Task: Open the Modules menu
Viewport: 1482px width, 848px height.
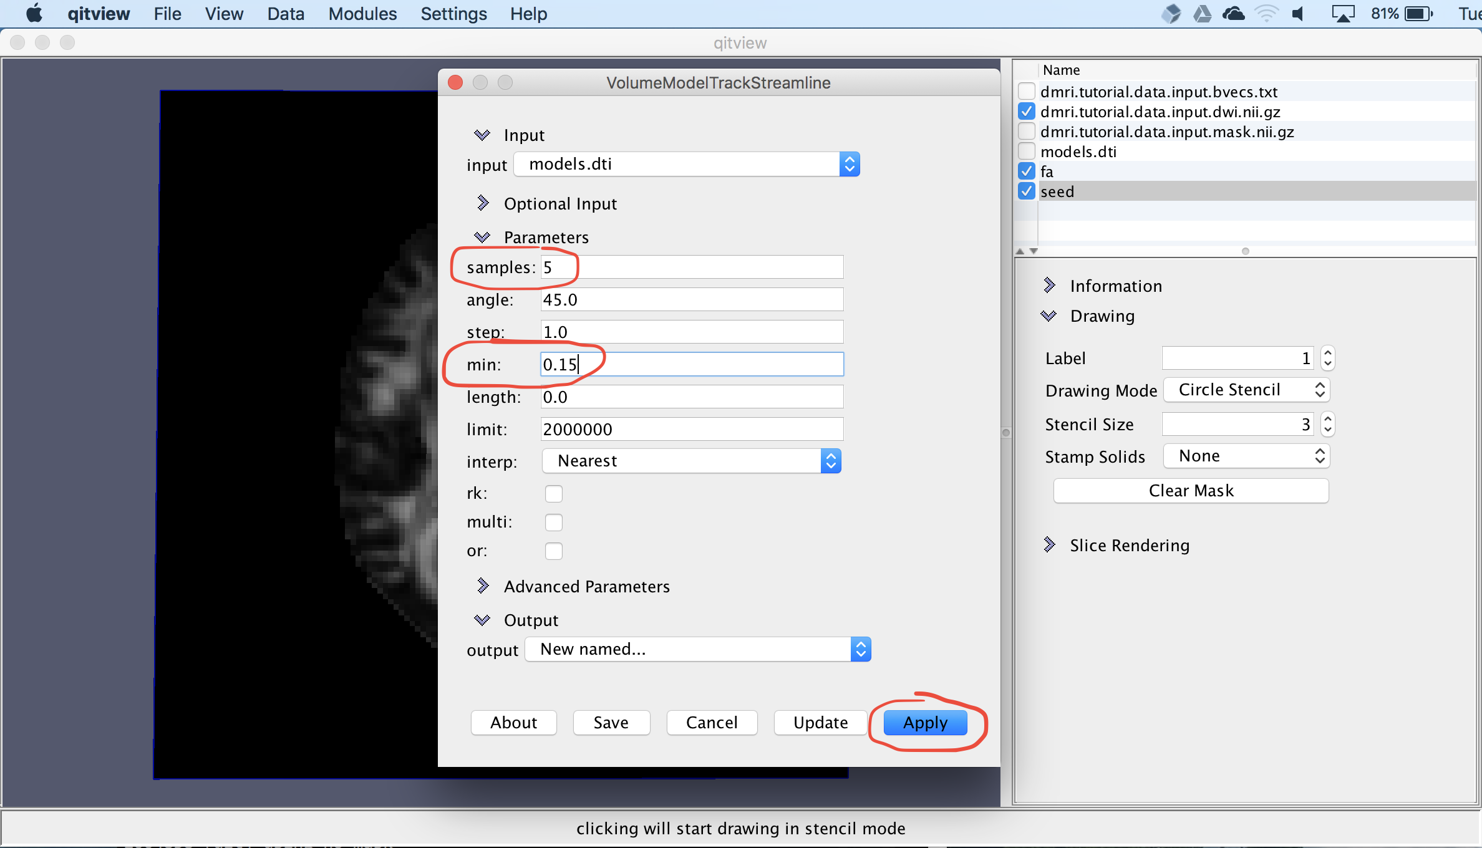Action: 362,14
